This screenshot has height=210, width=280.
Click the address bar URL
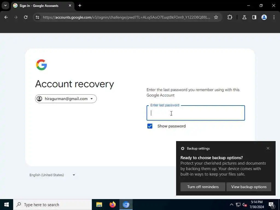126,17
